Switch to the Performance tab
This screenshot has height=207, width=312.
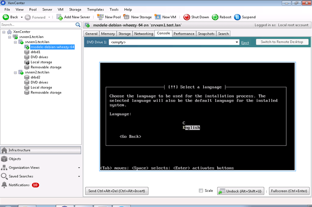184,34
